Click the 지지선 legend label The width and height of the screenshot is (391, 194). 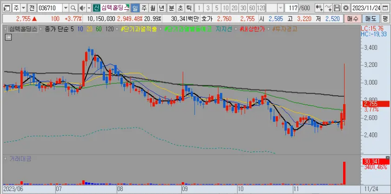tap(224, 29)
